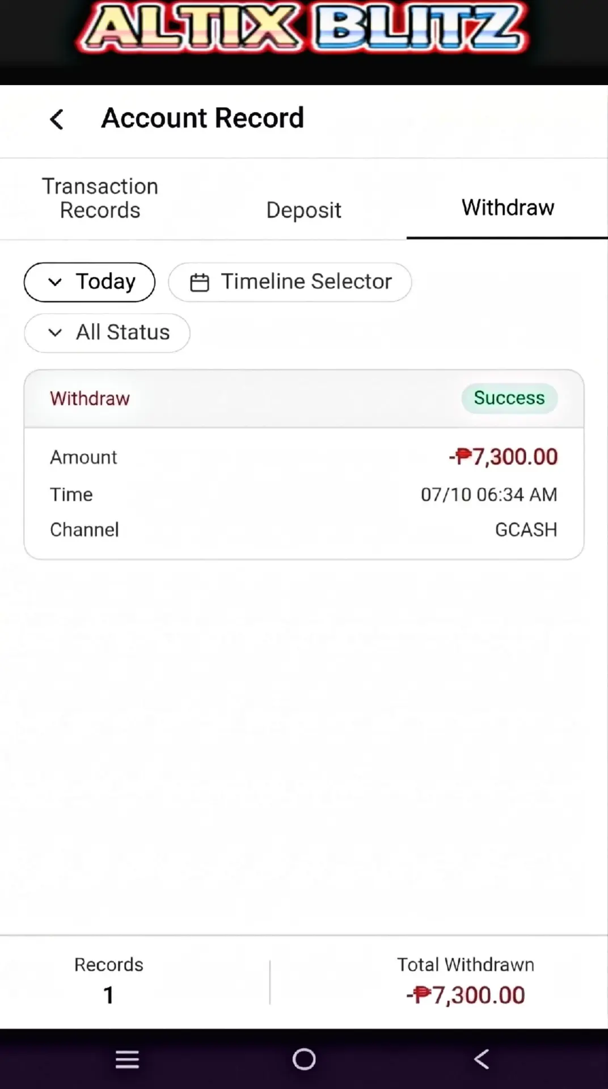This screenshot has height=1089, width=608.
Task: Tap the back arrow beside Account Record
Action: click(x=57, y=119)
